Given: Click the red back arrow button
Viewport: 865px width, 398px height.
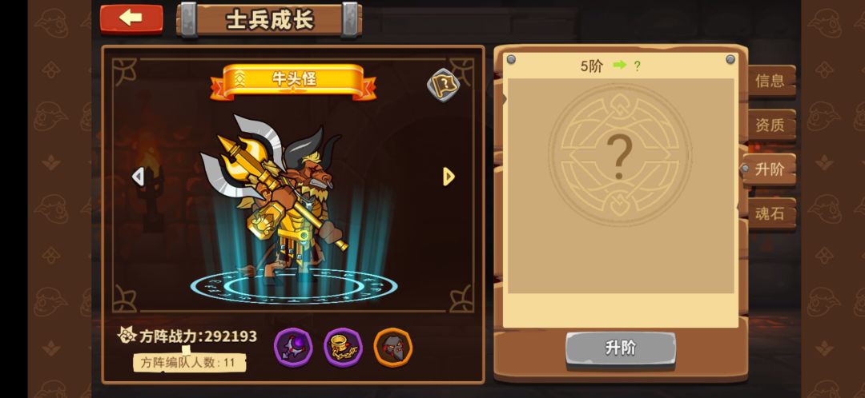Looking at the screenshot, I should click(x=131, y=18).
